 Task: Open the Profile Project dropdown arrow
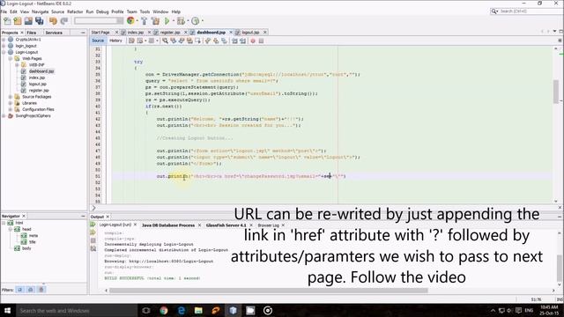click(202, 21)
